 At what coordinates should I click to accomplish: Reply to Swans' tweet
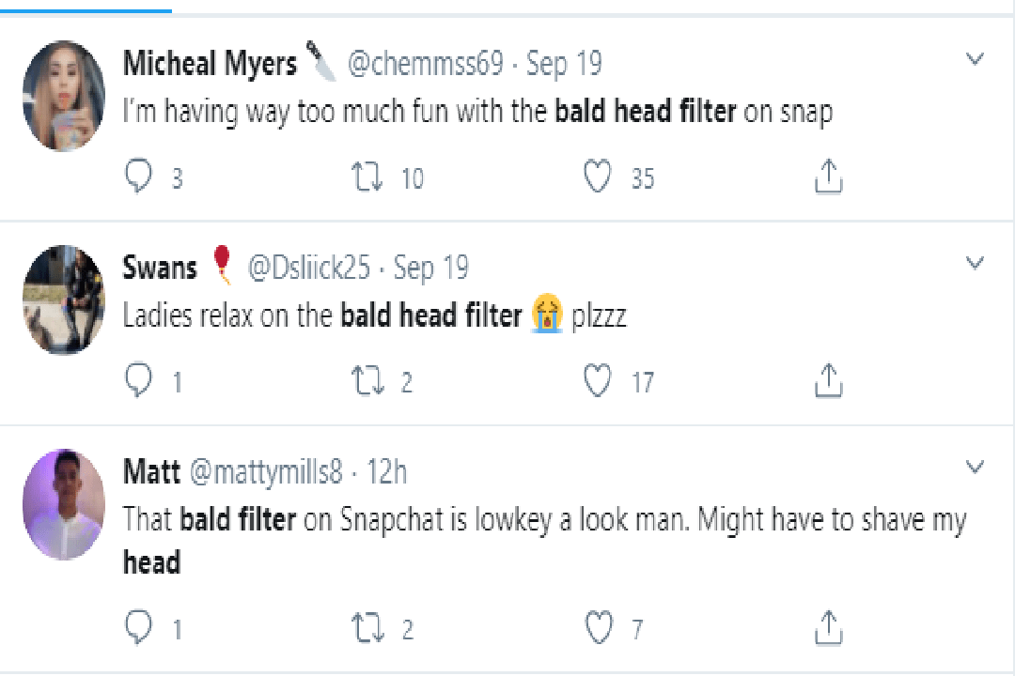(139, 380)
